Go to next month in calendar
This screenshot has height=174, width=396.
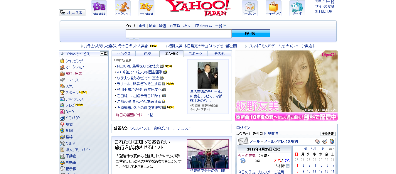(323, 148)
